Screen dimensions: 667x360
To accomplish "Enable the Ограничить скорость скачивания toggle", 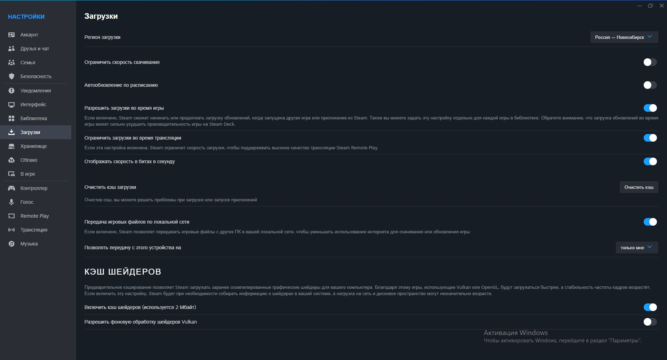I will coord(650,62).
